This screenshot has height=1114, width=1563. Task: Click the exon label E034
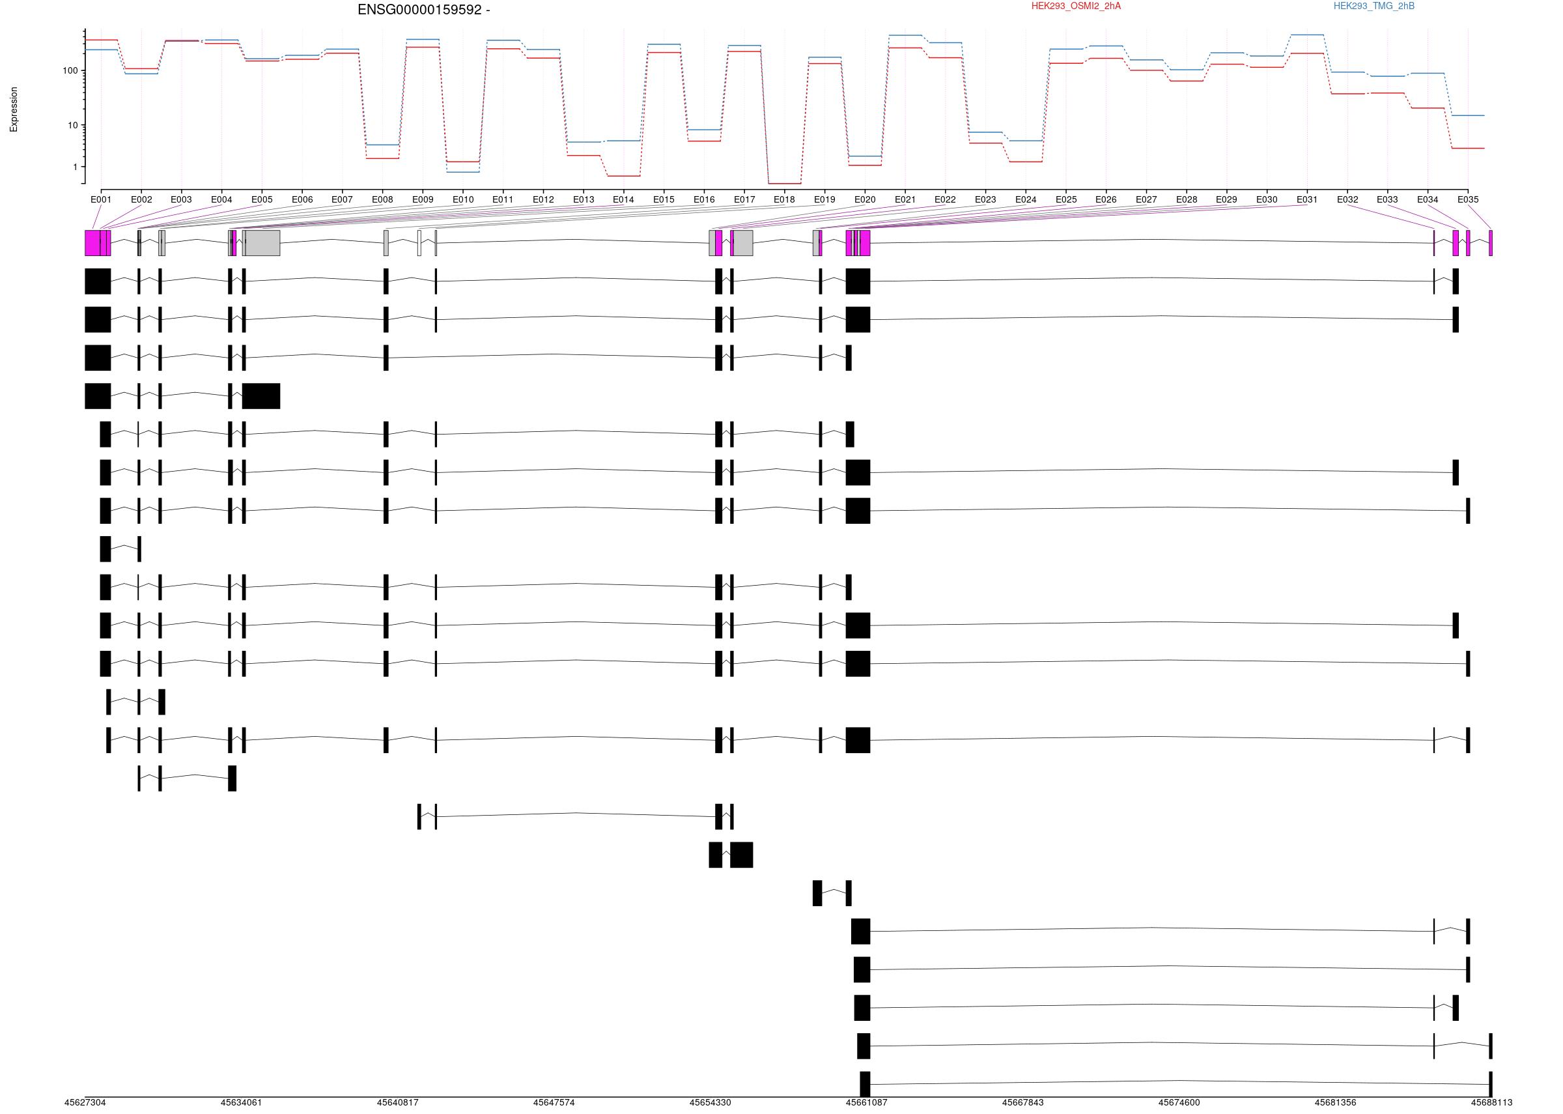click(1428, 199)
